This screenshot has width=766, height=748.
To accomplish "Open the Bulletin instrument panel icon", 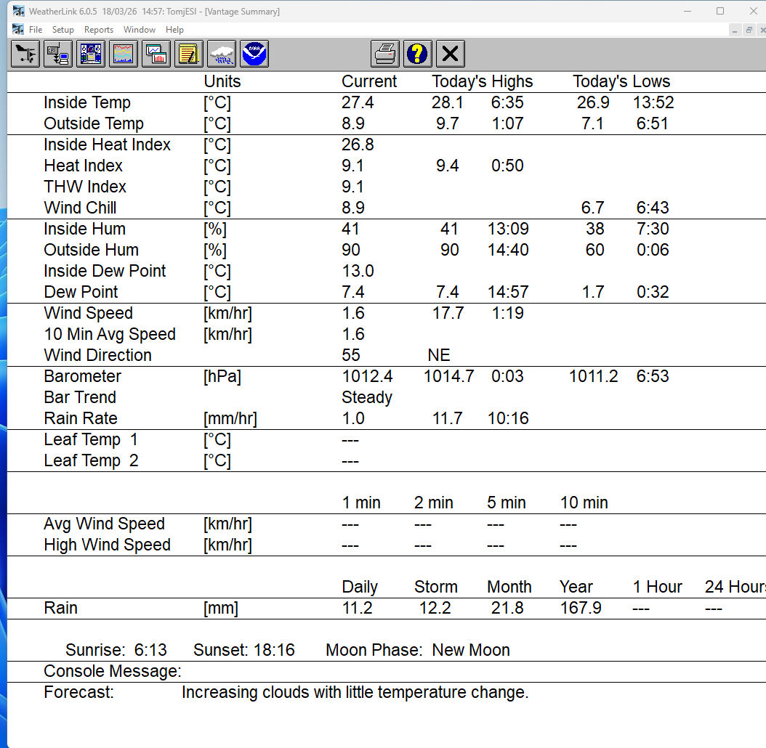I will click(91, 54).
